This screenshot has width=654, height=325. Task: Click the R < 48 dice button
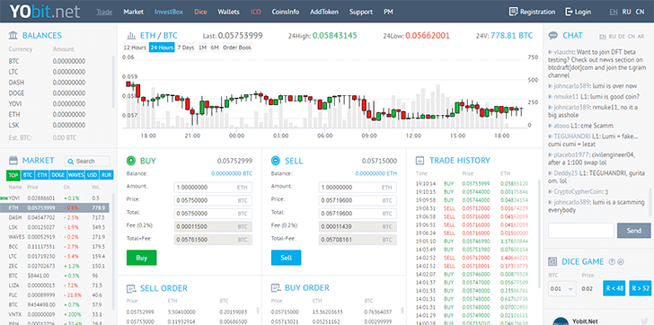(614, 288)
